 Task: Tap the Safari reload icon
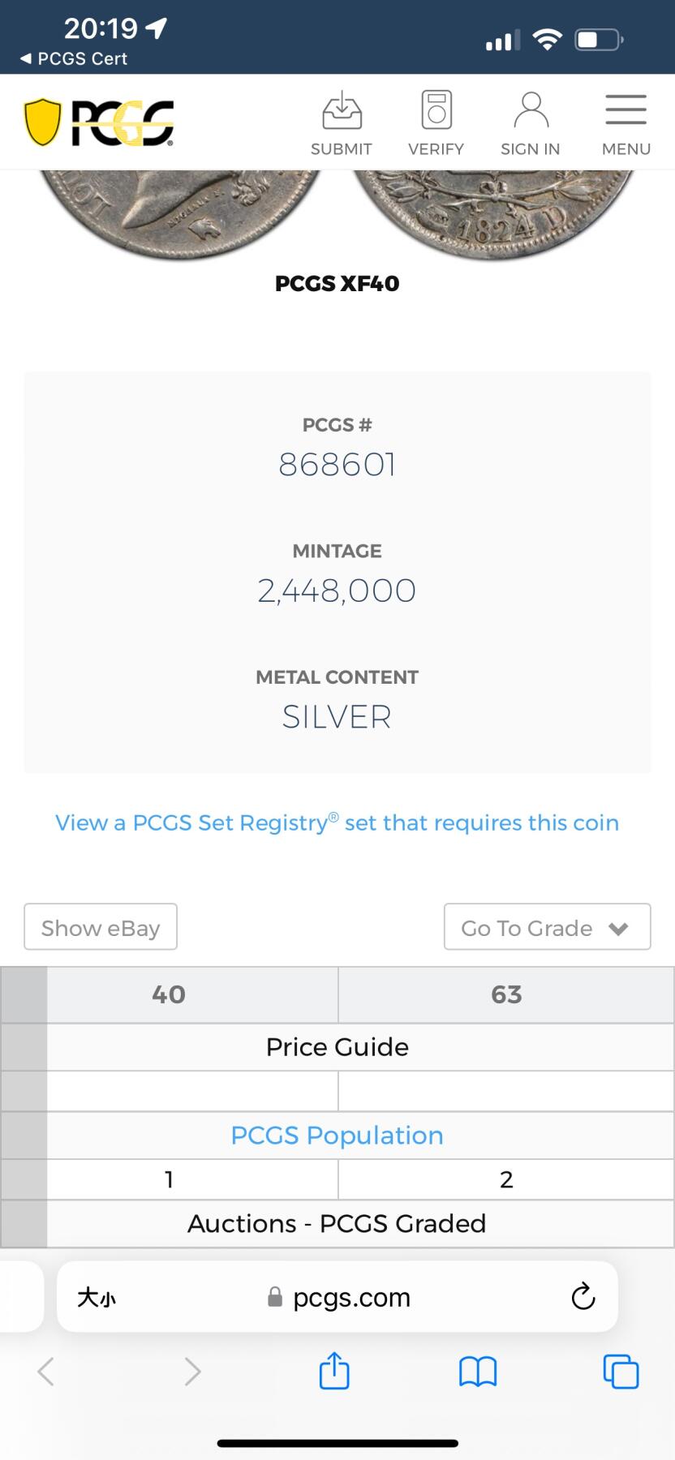point(583,1297)
